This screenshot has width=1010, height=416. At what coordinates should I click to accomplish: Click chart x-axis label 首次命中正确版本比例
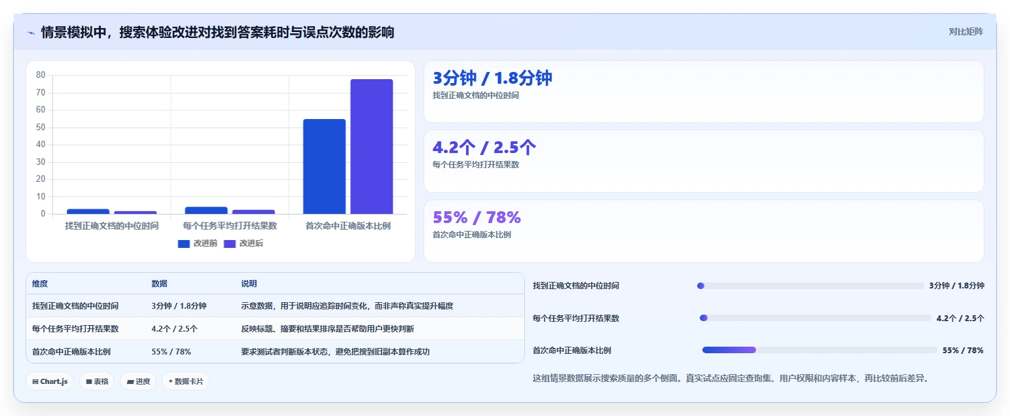[348, 226]
